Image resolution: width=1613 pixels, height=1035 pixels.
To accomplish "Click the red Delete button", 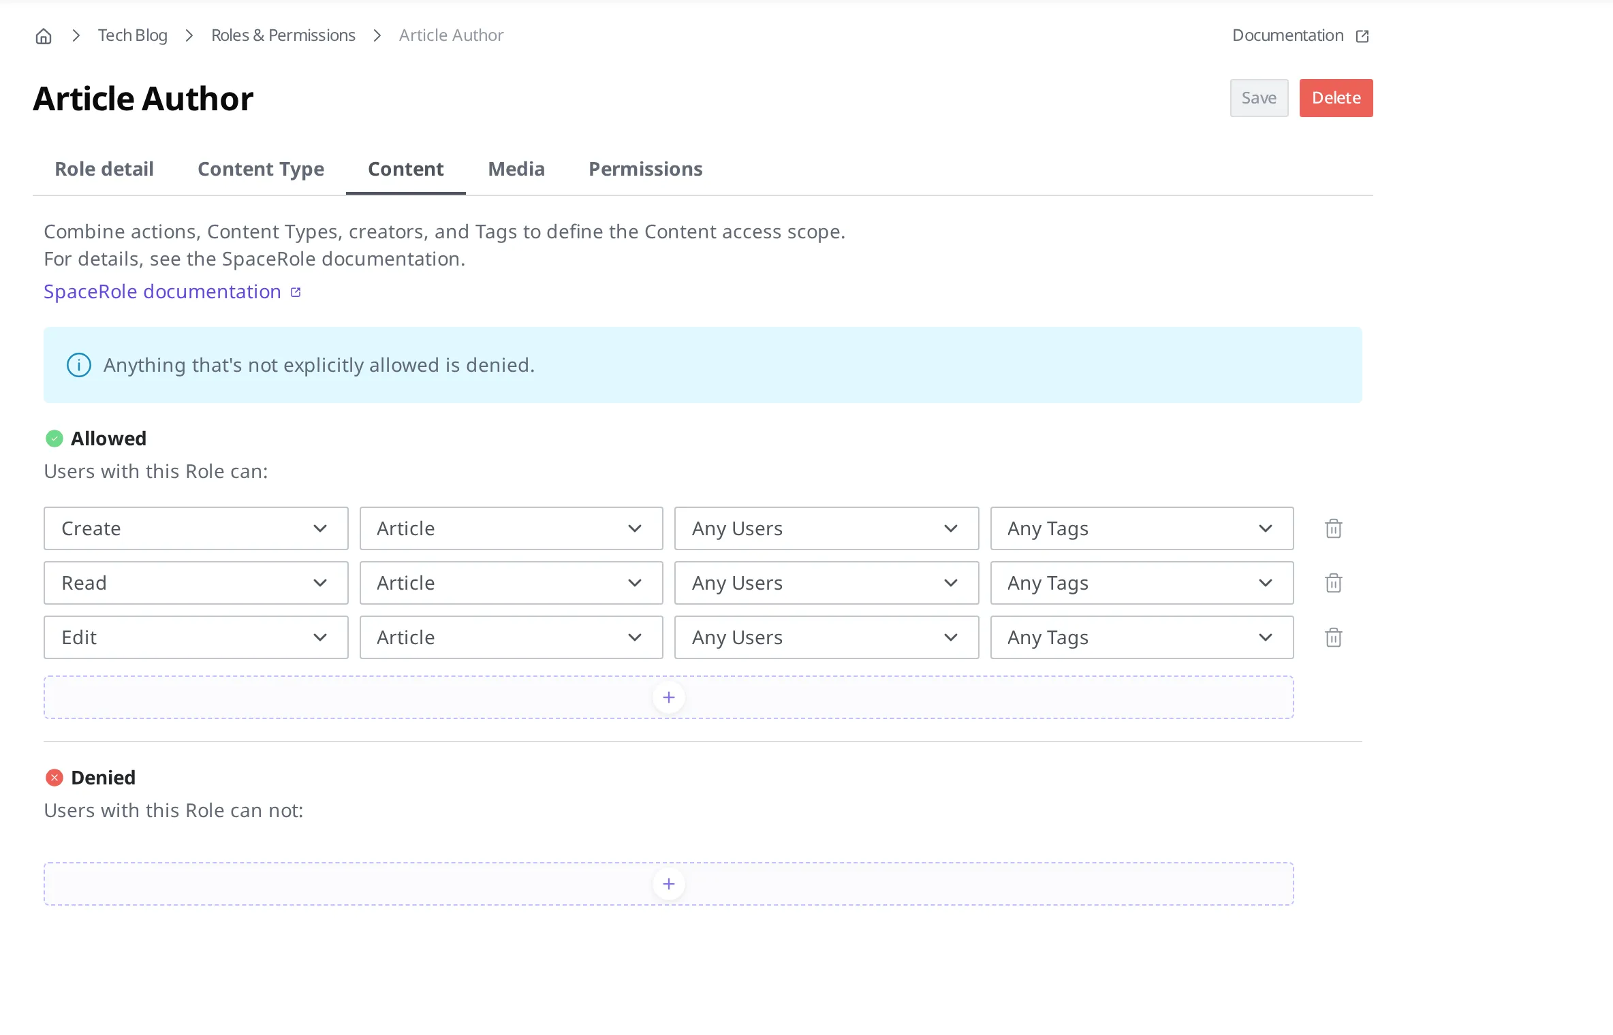I will point(1336,98).
